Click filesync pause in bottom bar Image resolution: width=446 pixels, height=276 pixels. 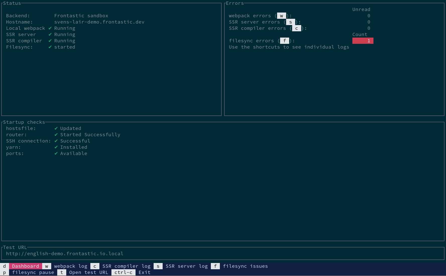(x=33, y=272)
